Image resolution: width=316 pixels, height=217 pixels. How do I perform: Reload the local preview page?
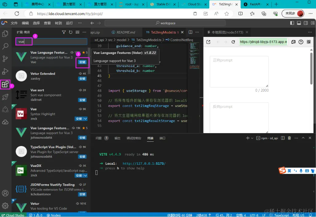coord(233,42)
